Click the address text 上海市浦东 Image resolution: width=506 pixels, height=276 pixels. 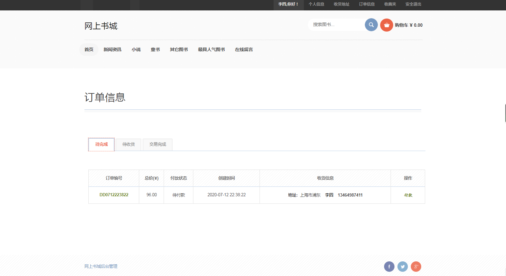(310, 195)
